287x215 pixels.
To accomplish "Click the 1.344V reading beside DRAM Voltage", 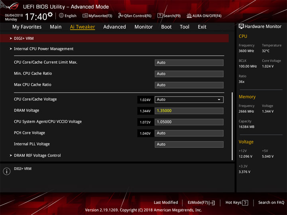I will coord(145,111).
